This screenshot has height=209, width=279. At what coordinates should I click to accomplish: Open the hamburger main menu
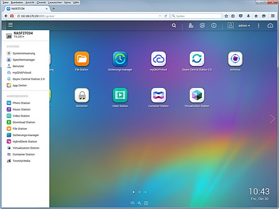pos(11,25)
